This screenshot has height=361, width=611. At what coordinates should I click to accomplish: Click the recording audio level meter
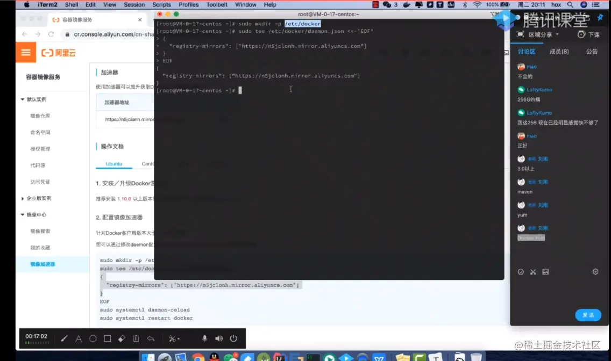[38, 343]
